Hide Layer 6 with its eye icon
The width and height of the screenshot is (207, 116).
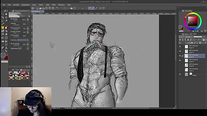click(x=180, y=56)
